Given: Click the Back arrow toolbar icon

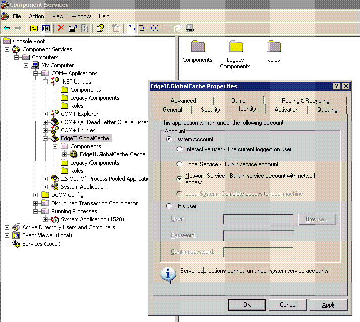Looking at the screenshot, I should click(7, 28).
